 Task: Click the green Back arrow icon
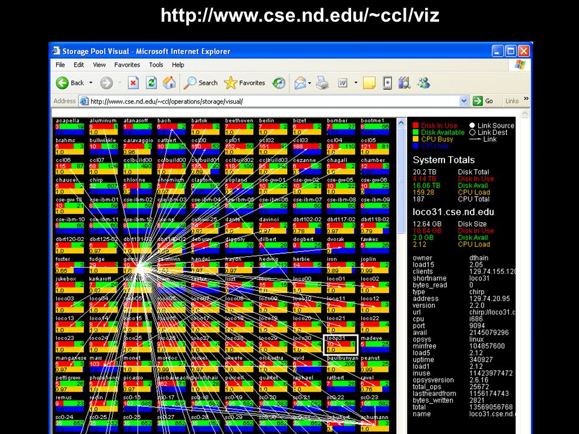[62, 83]
